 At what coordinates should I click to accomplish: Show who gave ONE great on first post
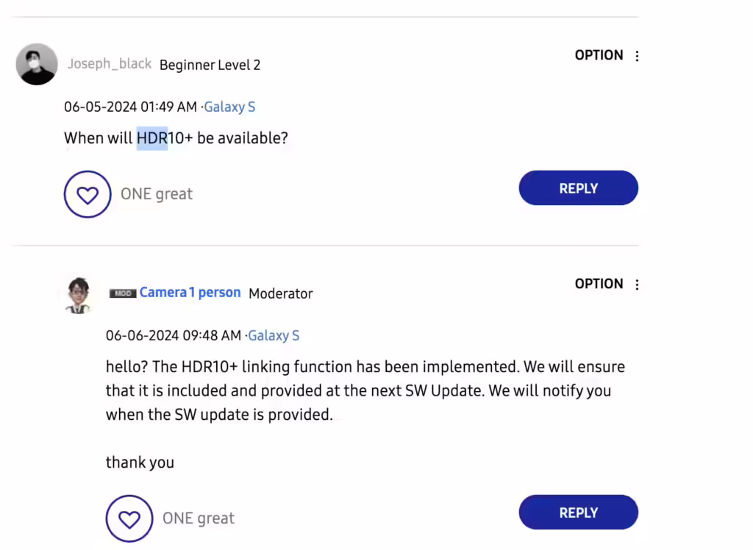[157, 194]
